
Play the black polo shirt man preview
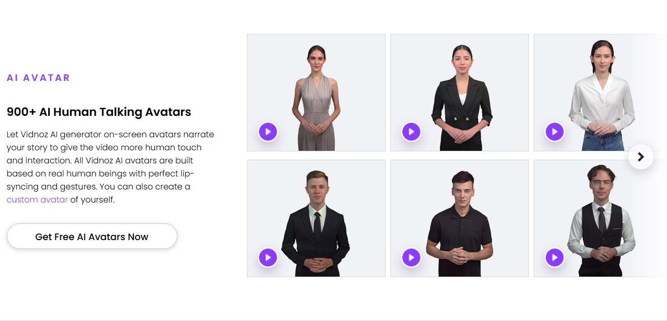coord(411,257)
